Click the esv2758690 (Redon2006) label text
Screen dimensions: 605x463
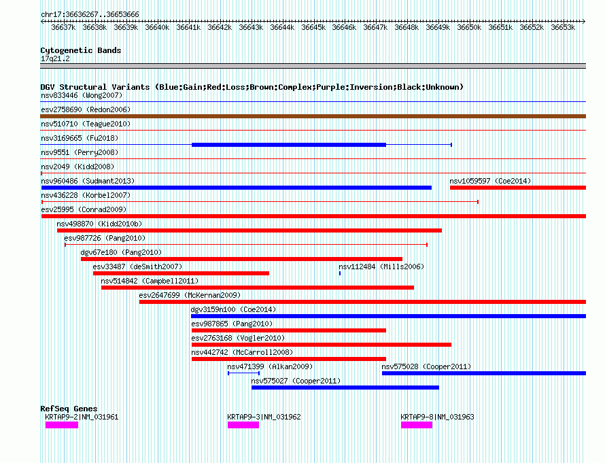coord(86,109)
